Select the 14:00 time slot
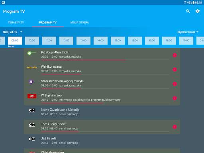The width and height of the screenshot is (204, 153). pos(100,41)
